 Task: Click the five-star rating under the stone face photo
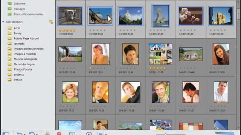tap(67, 30)
